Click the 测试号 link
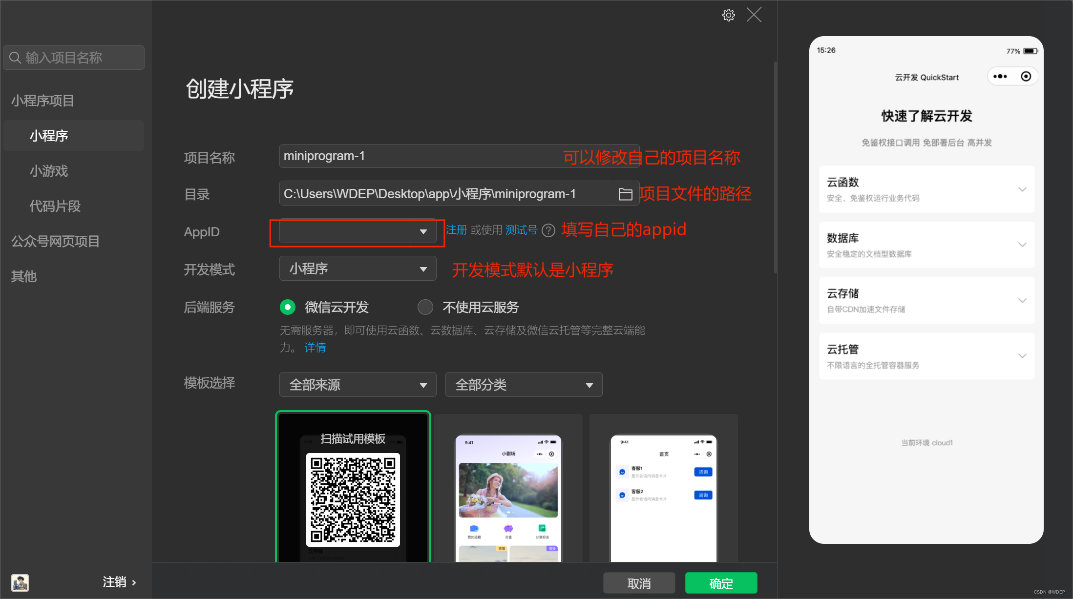This screenshot has height=599, width=1073. pyautogui.click(x=521, y=230)
